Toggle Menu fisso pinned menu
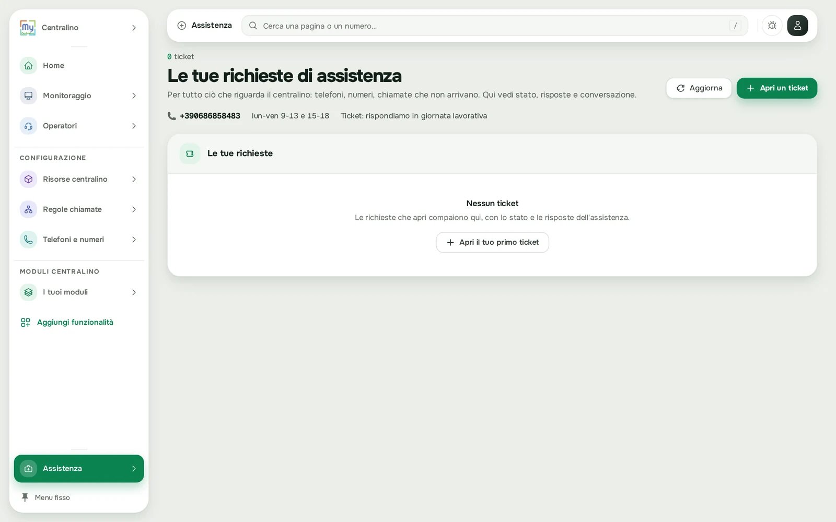836x522 pixels. (45, 497)
